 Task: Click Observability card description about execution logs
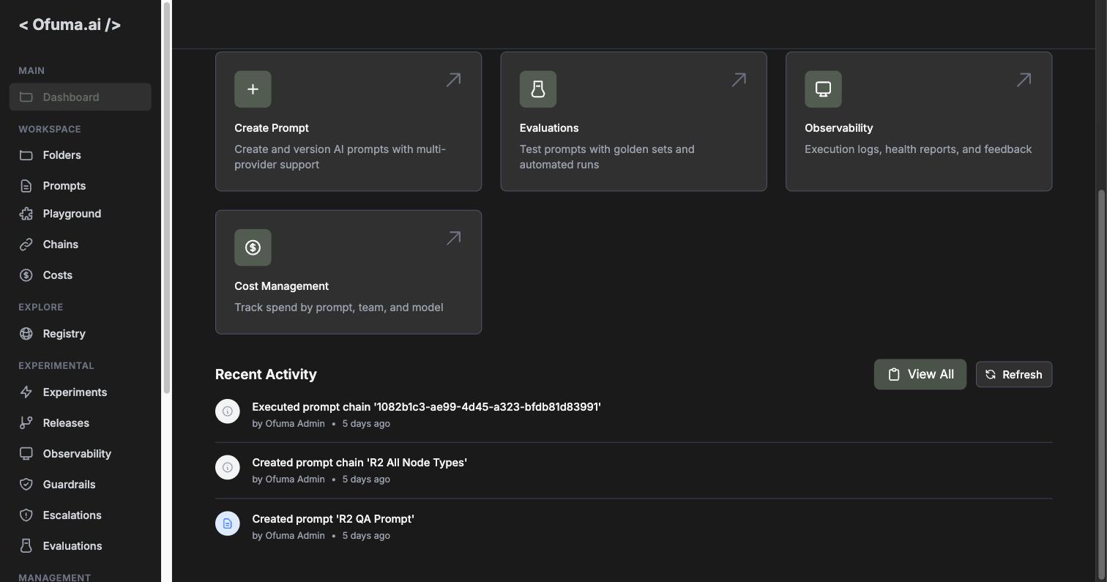point(918,149)
